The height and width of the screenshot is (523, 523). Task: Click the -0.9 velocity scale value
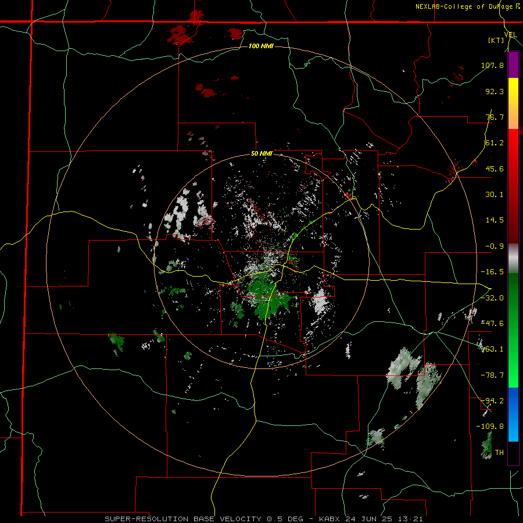tap(495, 246)
